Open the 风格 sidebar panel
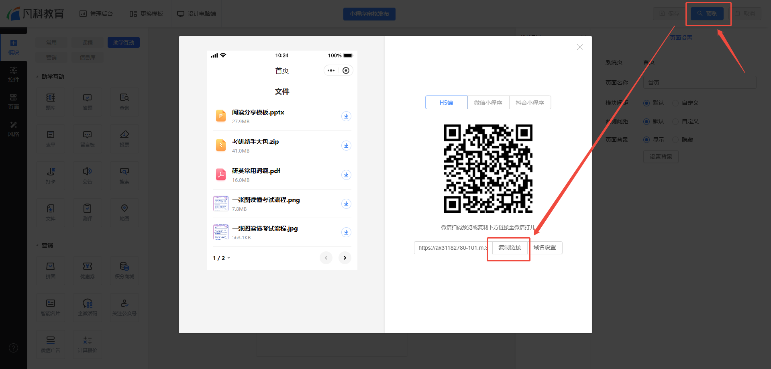The width and height of the screenshot is (771, 369). pos(14,129)
